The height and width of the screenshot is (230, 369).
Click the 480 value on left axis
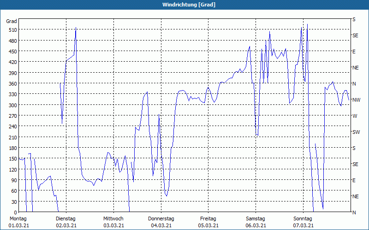(x=13, y=41)
